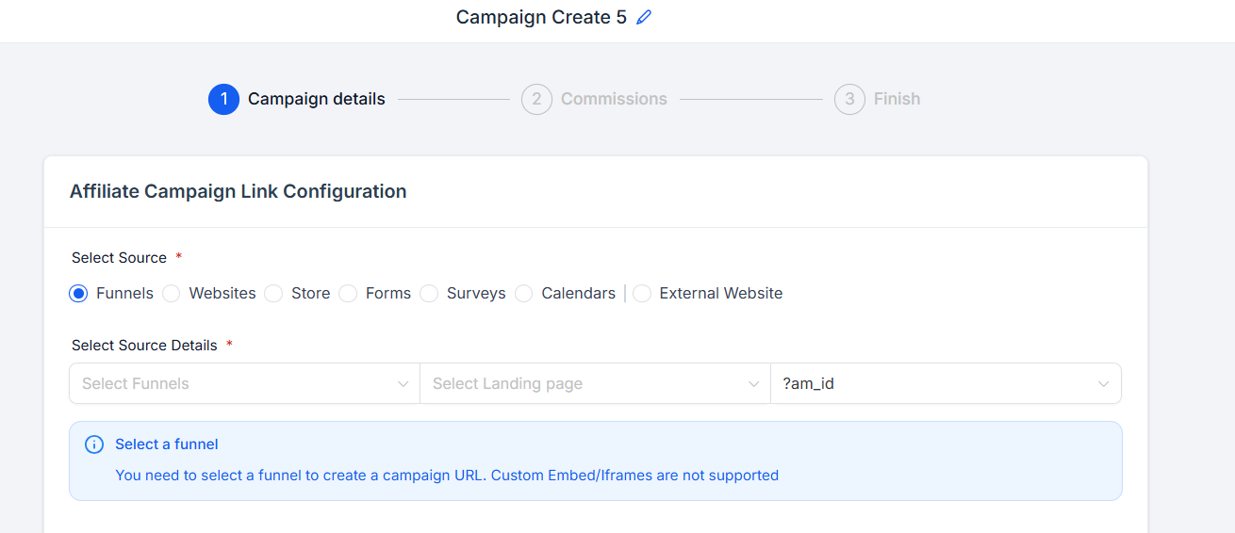Go to the Finish step label
This screenshot has height=533, width=1235.
click(x=897, y=99)
